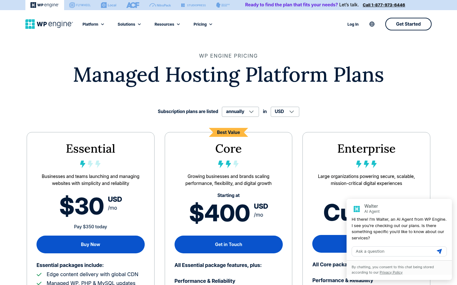
Task: Click the $400 Core price
Action: pyautogui.click(x=220, y=213)
